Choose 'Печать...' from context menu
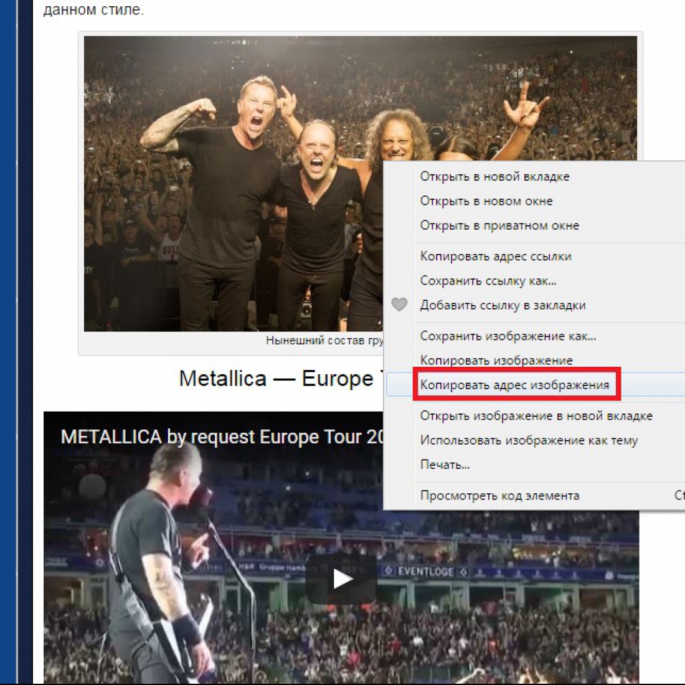 pos(445,465)
